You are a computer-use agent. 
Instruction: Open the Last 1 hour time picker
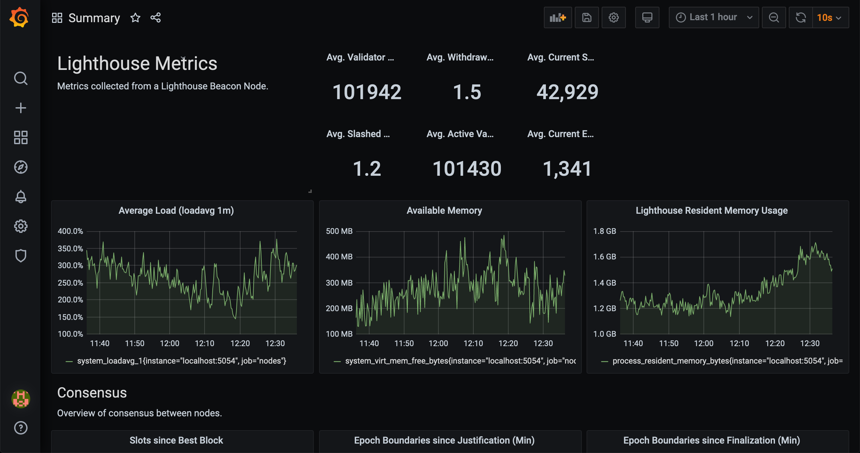[x=714, y=17]
